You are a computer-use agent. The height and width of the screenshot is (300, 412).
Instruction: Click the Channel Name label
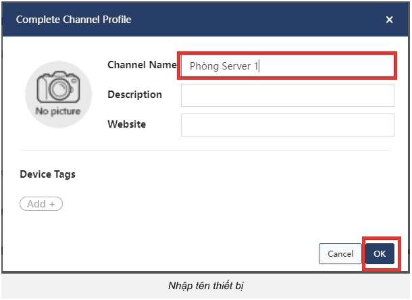point(141,65)
